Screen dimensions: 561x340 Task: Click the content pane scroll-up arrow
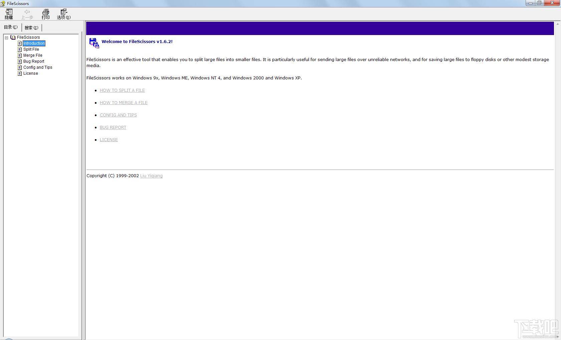tap(558, 24)
